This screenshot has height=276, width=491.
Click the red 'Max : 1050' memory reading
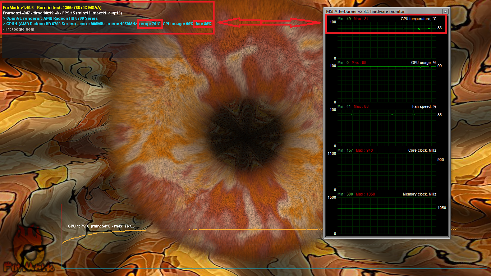pos(365,194)
